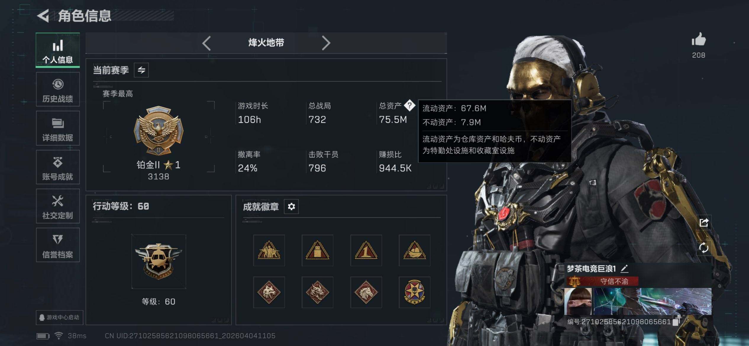Open the 历史战绩 tab
The width and height of the screenshot is (749, 346).
pyautogui.click(x=58, y=90)
